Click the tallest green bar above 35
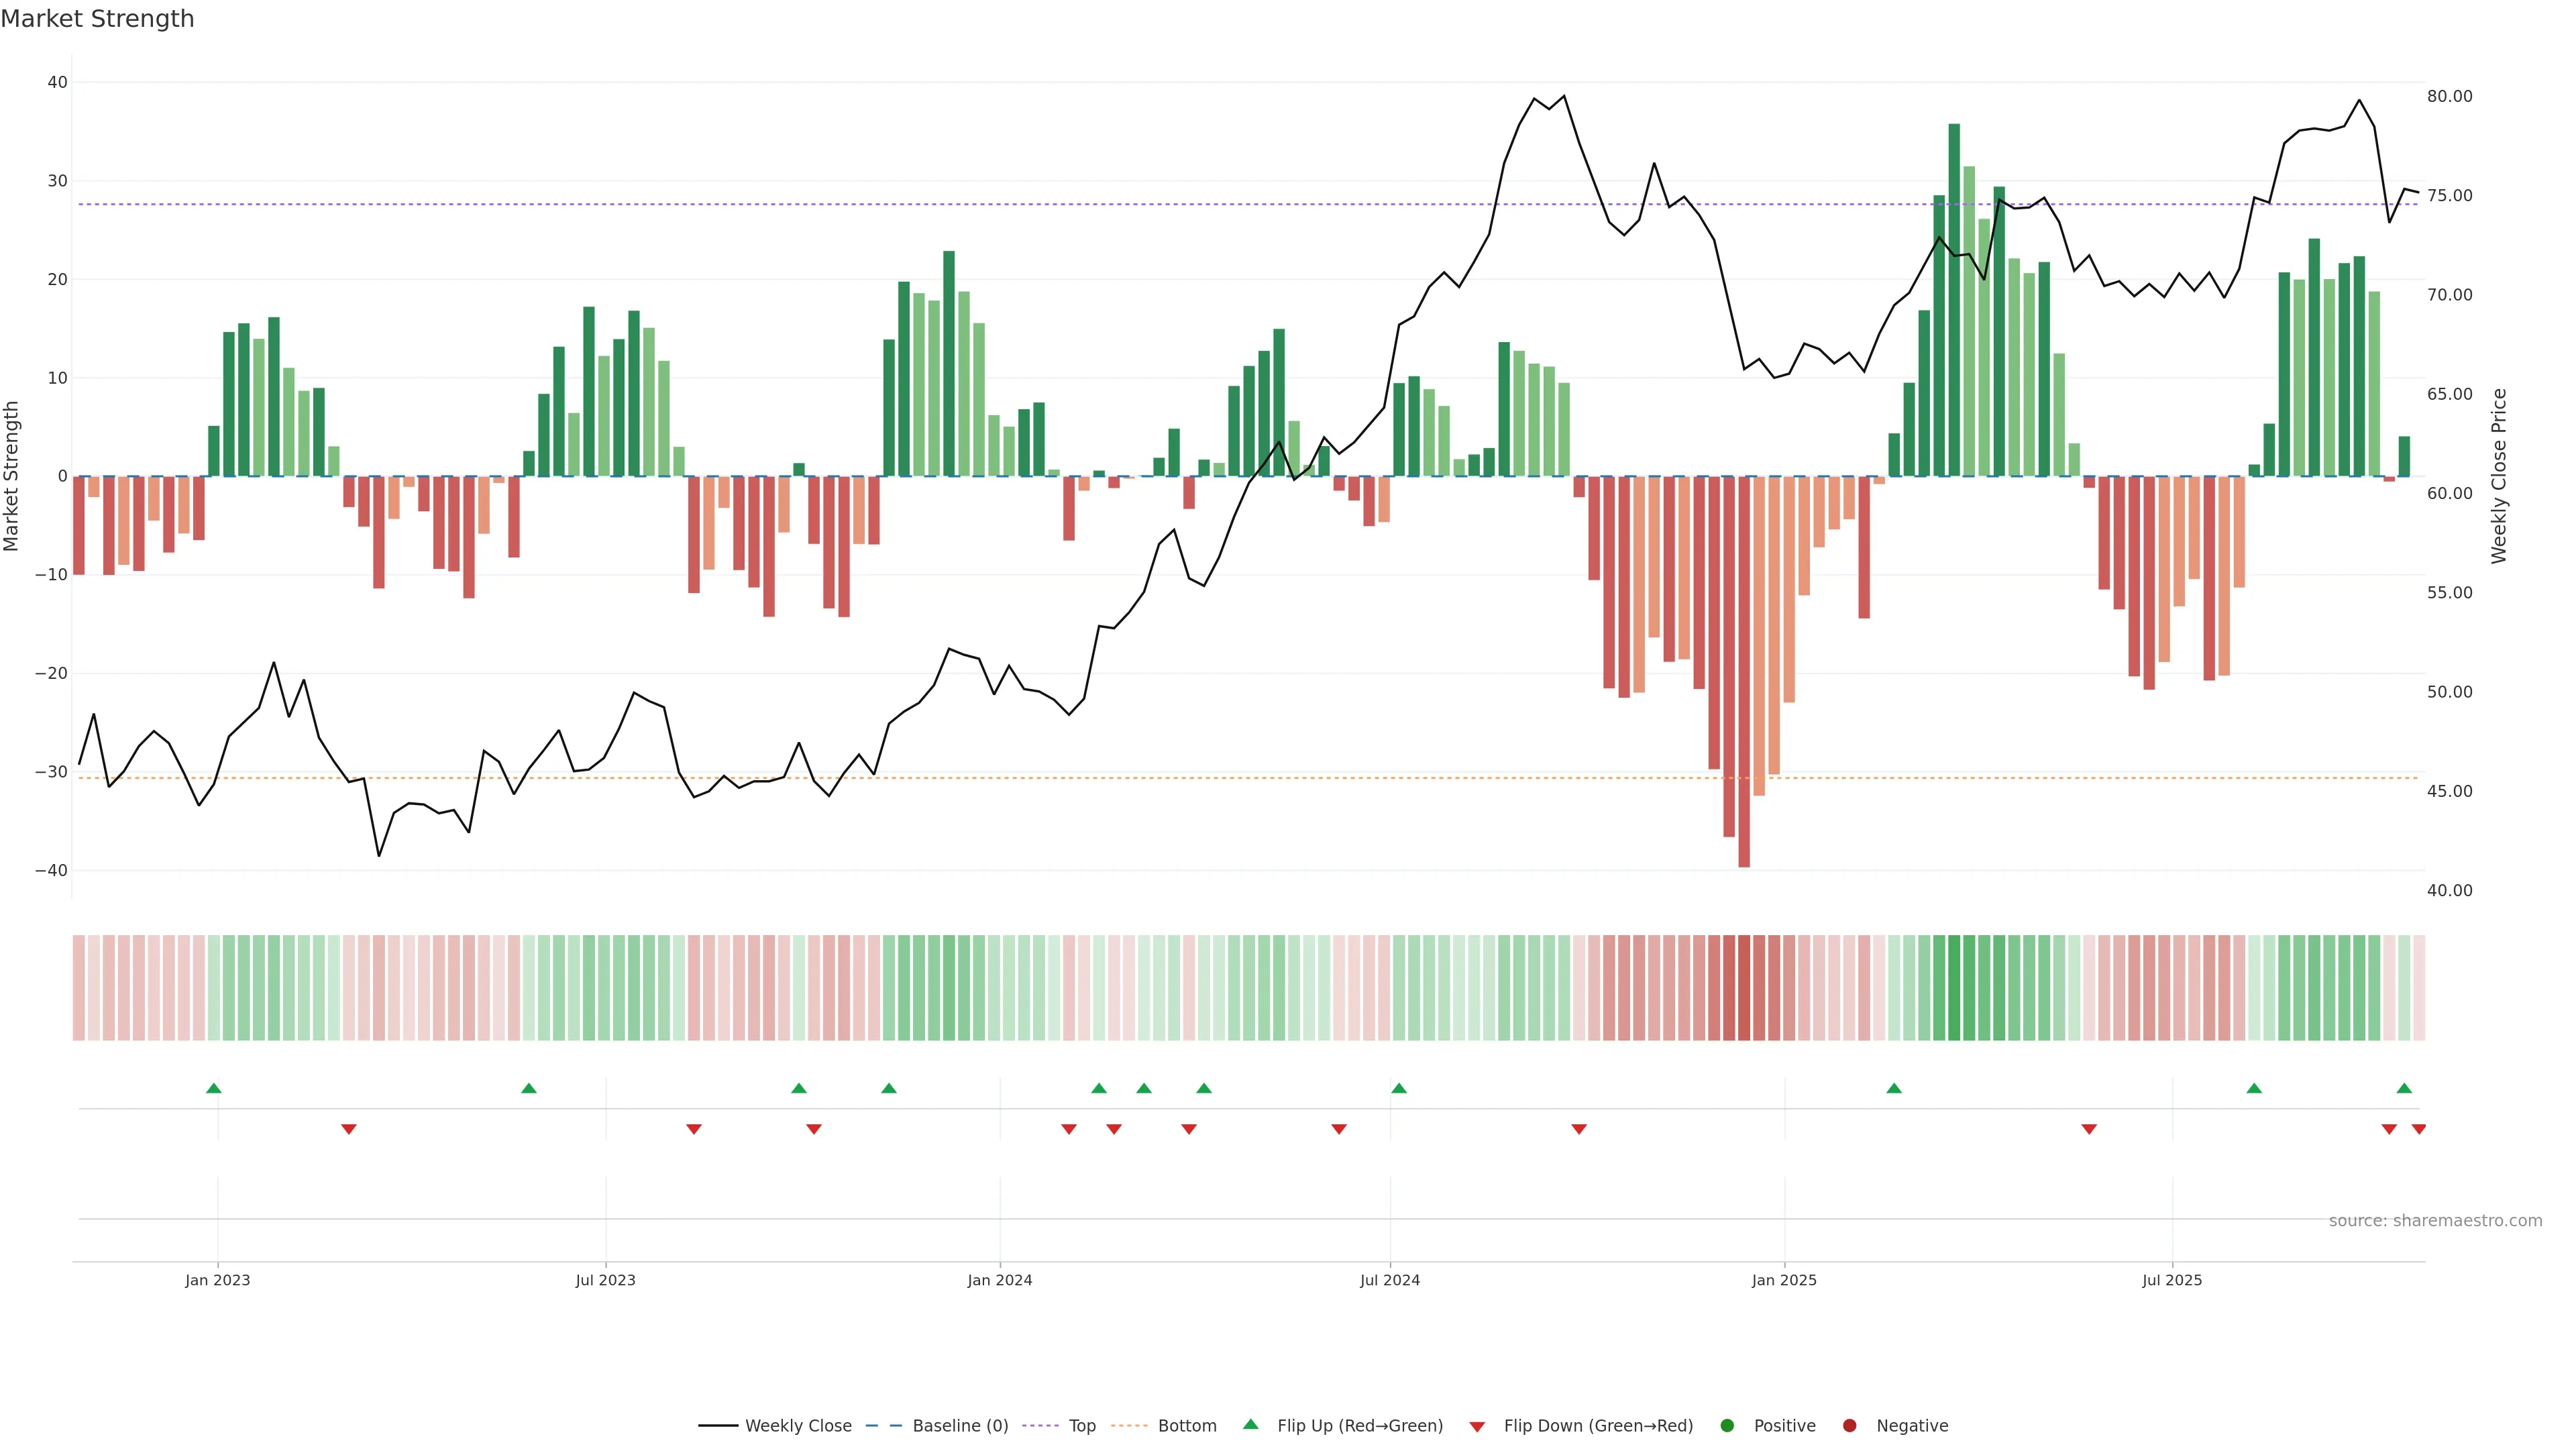The width and height of the screenshot is (2576, 1449). click(x=1954, y=300)
